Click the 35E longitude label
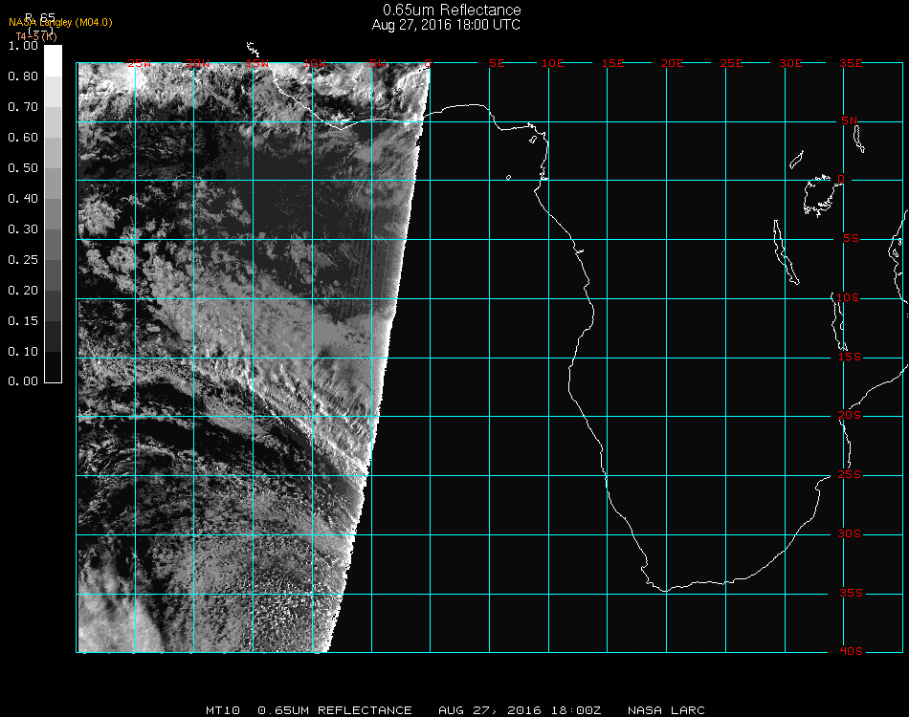The image size is (909, 717). coord(851,63)
